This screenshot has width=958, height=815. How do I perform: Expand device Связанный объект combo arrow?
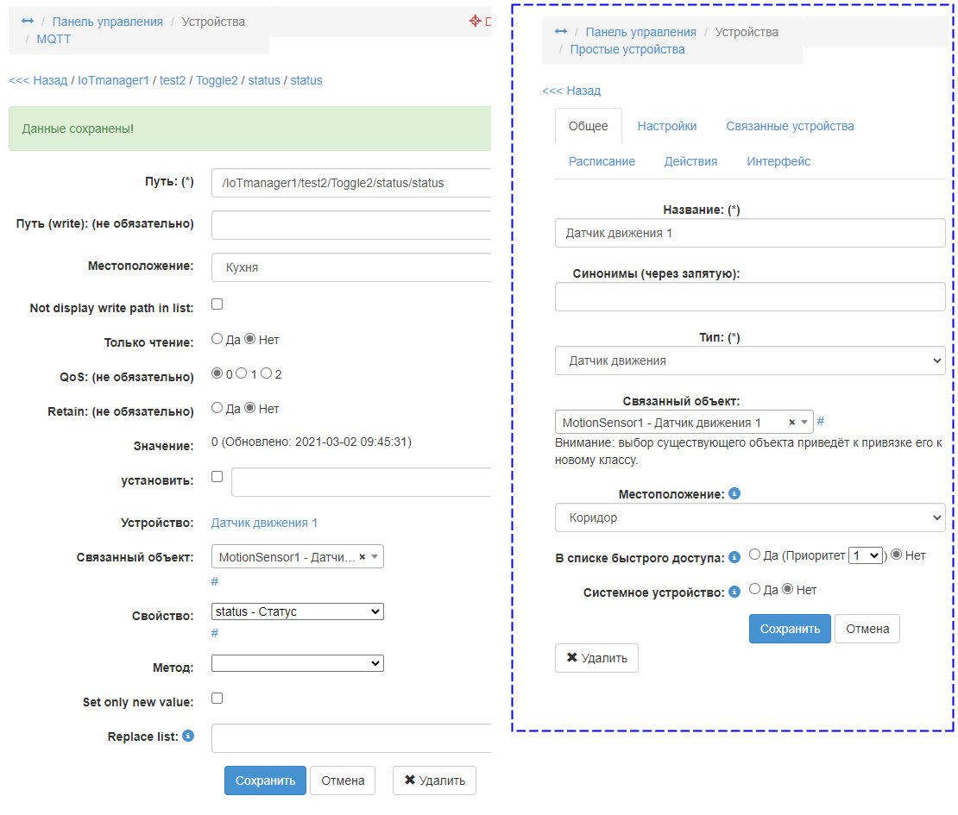click(x=804, y=422)
